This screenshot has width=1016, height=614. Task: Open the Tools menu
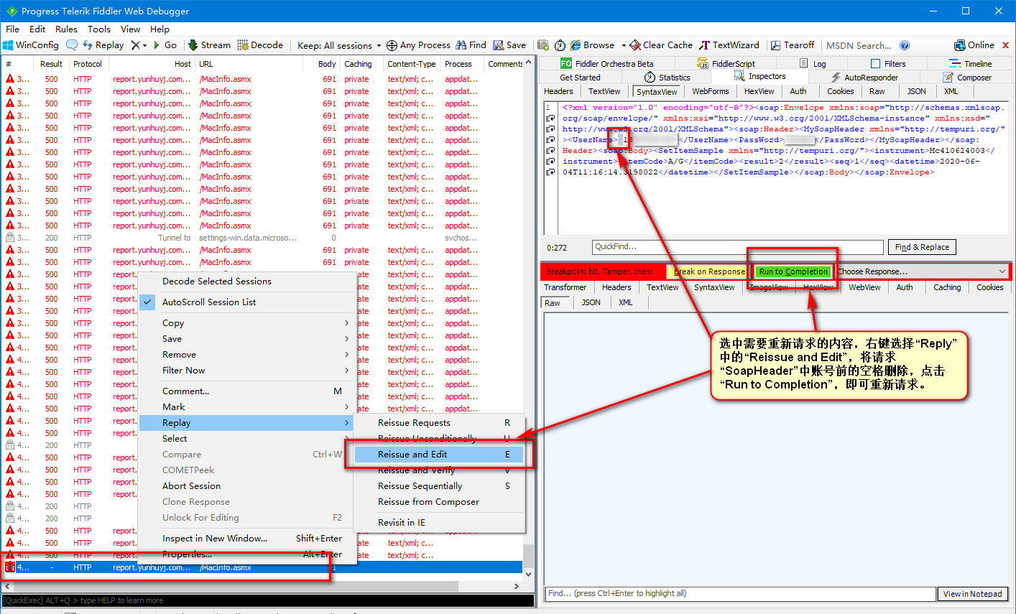(99, 29)
